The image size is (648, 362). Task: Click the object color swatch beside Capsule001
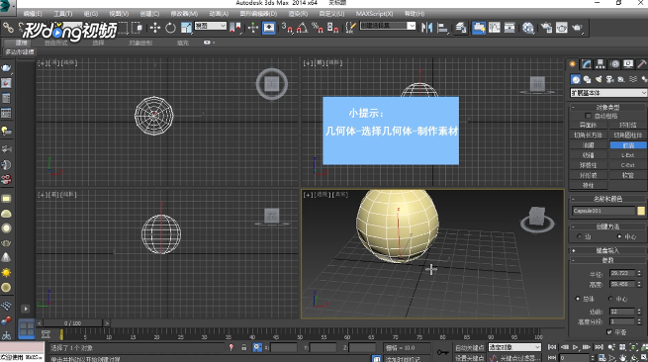point(641,211)
